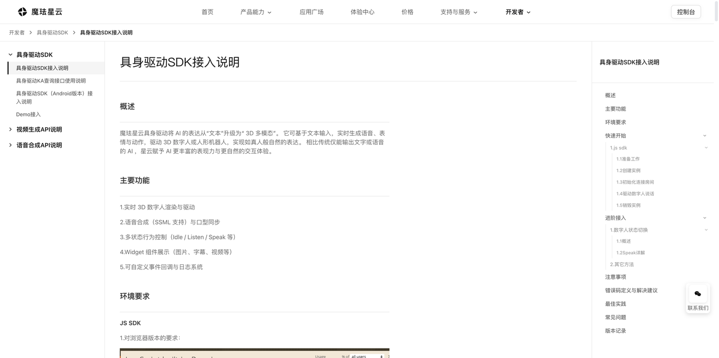The image size is (719, 358).
Task: Collapse the 进阶接入 outline section chevron
Action: [x=705, y=218]
